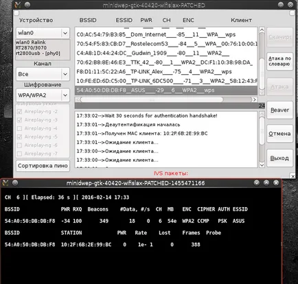
Task: Shade the terminal window with down-arrow button
Action: [257, 182]
